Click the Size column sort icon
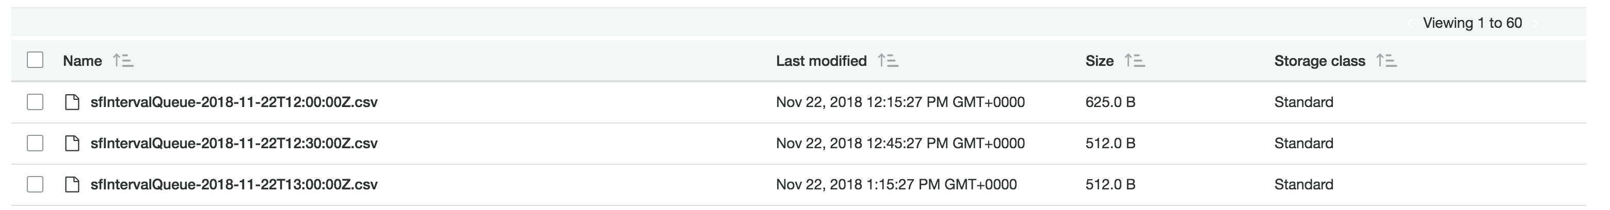Viewport: 1610px width, 210px height. (x=1134, y=61)
